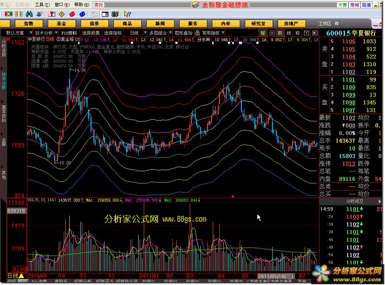Click the 内参 yellow button
This screenshot has height=285, width=385.
tap(226, 24)
